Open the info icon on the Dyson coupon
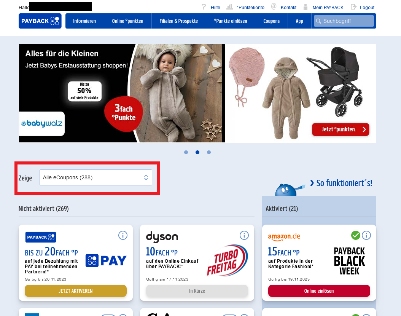The image size is (401, 316). (x=244, y=235)
